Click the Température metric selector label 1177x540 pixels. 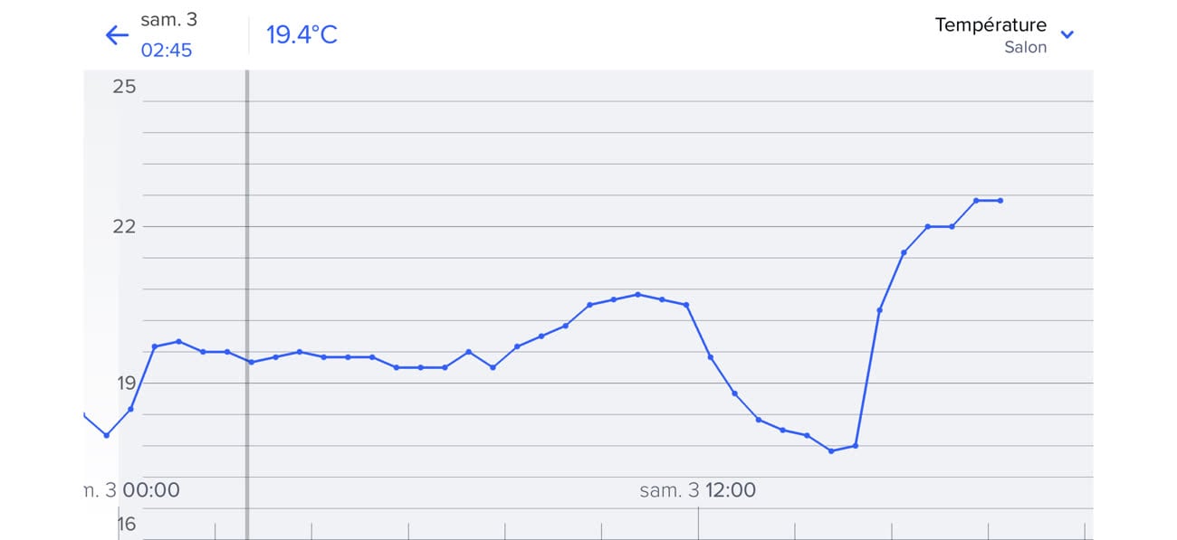(990, 25)
